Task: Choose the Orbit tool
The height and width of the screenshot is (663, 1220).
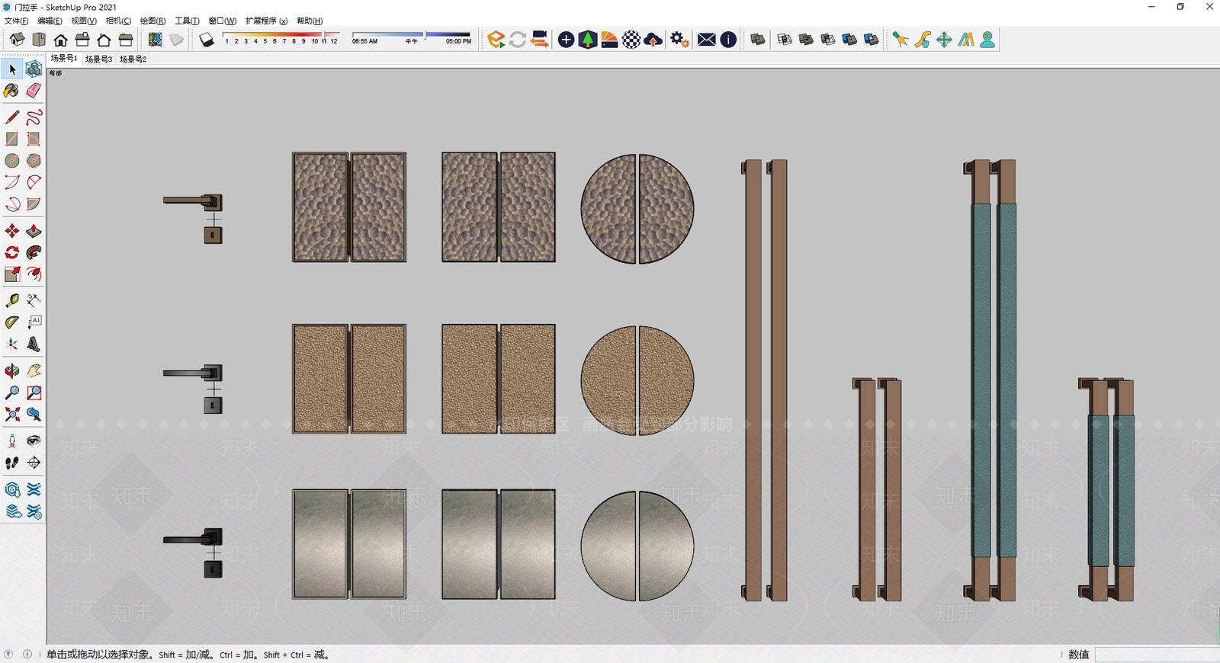Action: pos(11,371)
